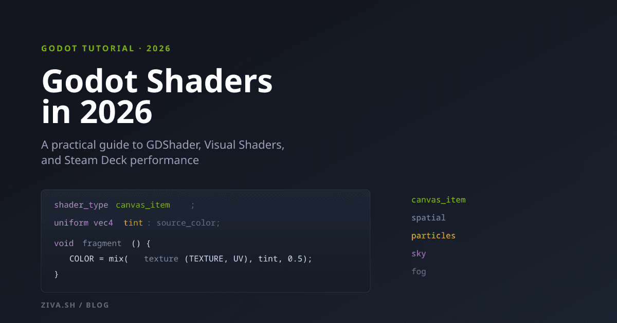Click 'COLOR = mix(' in the code
This screenshot has width=617, height=323.
point(99,259)
